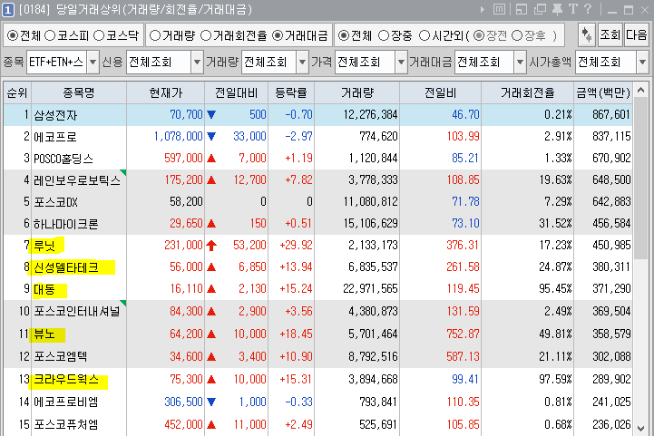The image size is (654, 436).
Task: Click the 현재가 column header
Action: (166, 92)
